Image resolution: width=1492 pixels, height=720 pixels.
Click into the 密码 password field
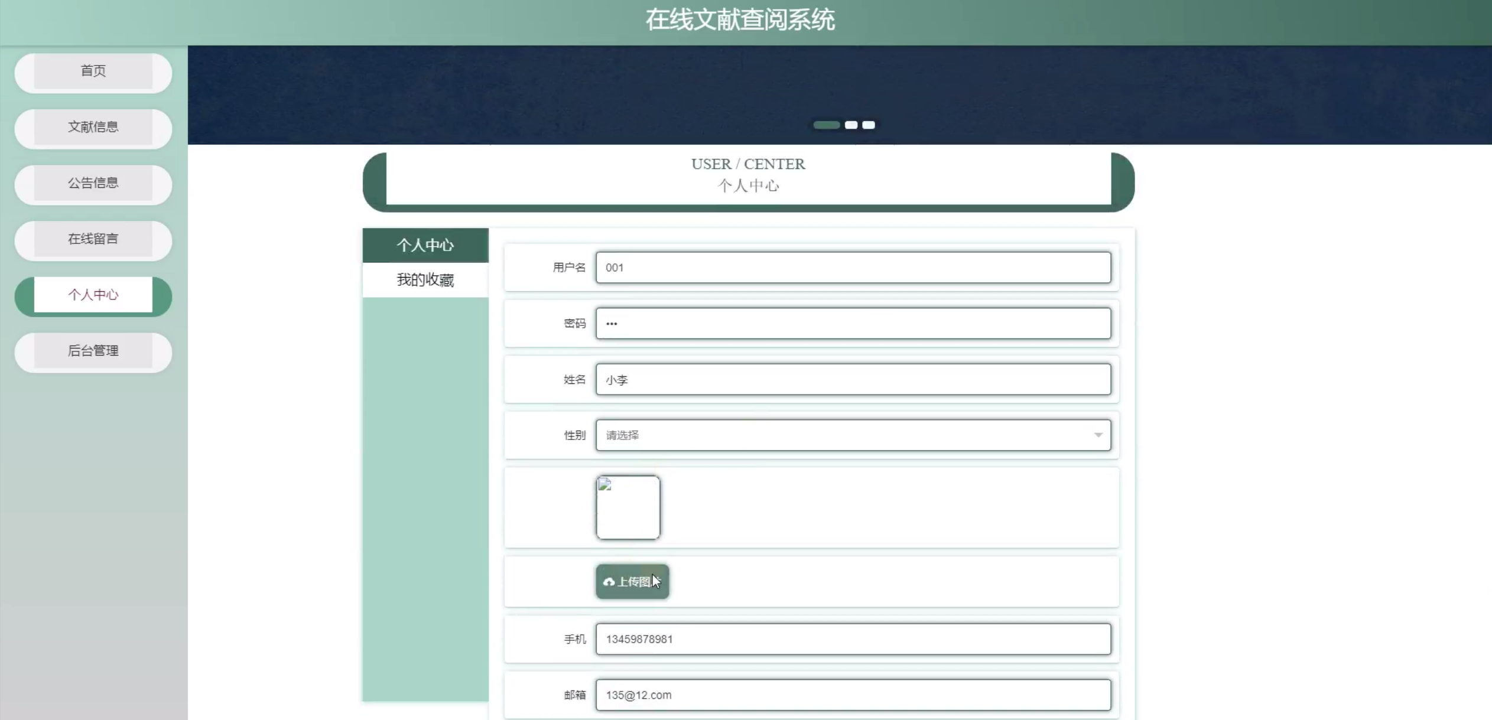[853, 324]
